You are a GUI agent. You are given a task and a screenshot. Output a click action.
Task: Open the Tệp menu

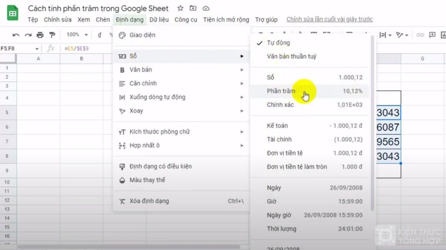click(x=33, y=20)
